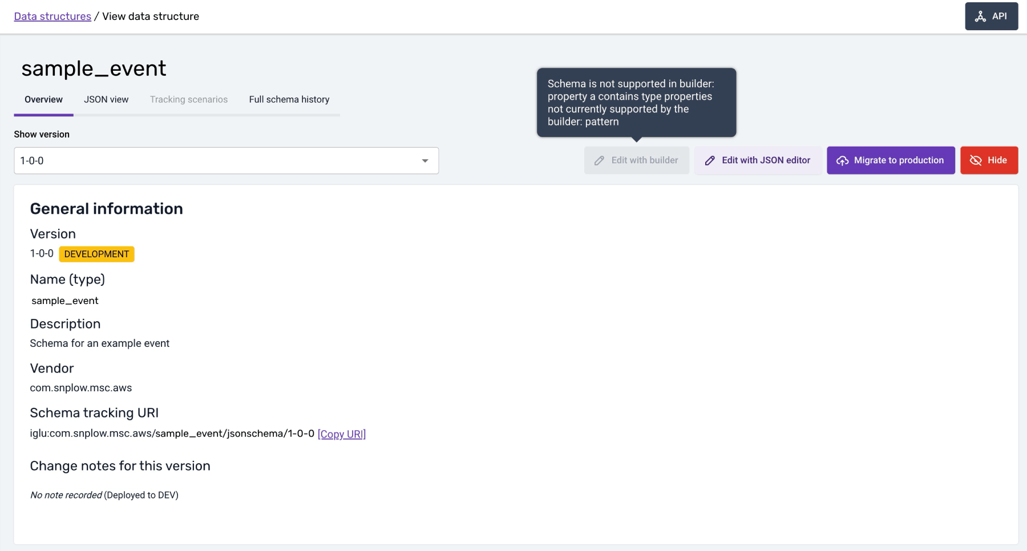
Task: Click the Show version label
Action: [42, 135]
